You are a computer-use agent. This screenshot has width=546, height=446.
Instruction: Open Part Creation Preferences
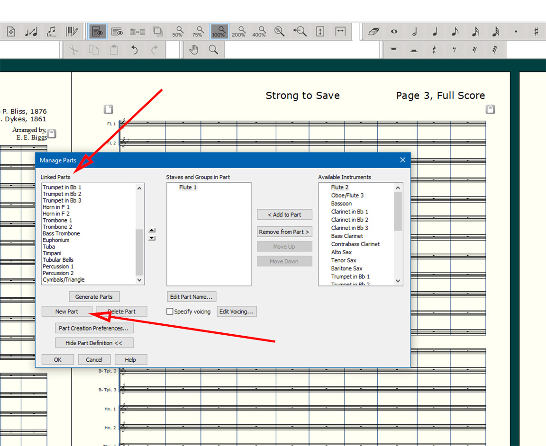pyautogui.click(x=94, y=328)
